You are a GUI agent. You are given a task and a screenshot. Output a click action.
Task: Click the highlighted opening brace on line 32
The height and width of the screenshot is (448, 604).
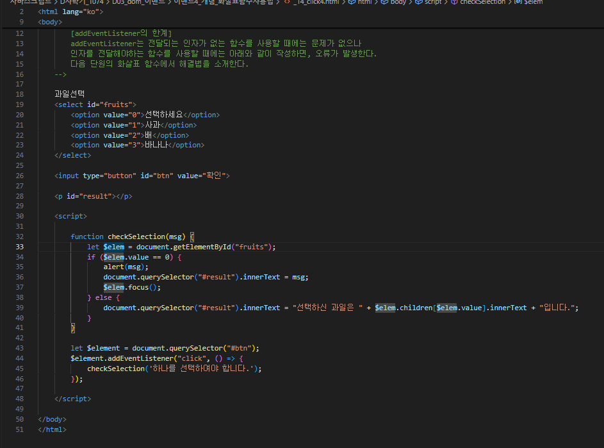(x=192, y=236)
